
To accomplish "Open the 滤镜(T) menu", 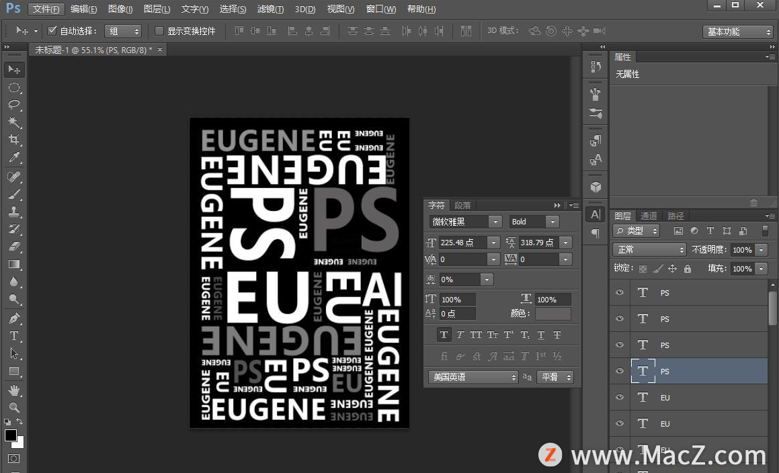I will pos(270,9).
